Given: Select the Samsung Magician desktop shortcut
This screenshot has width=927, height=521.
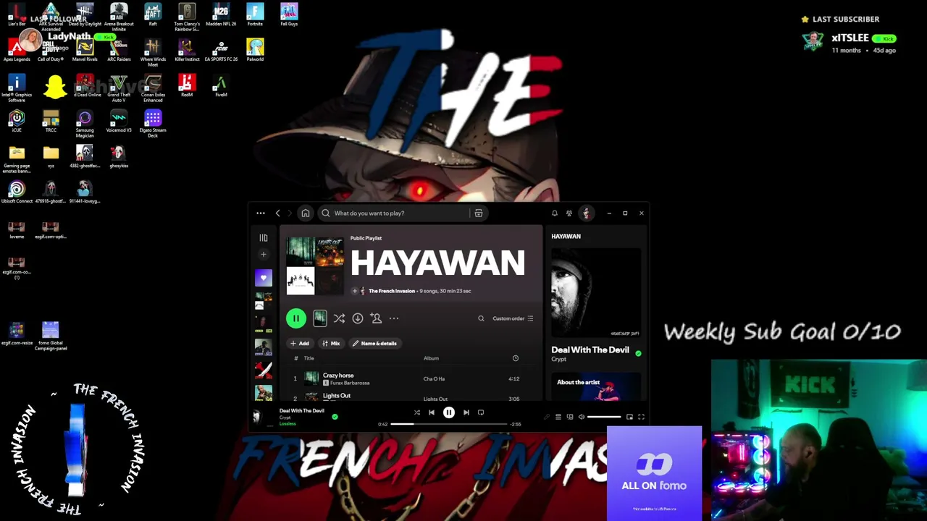Looking at the screenshot, I should pos(85,123).
